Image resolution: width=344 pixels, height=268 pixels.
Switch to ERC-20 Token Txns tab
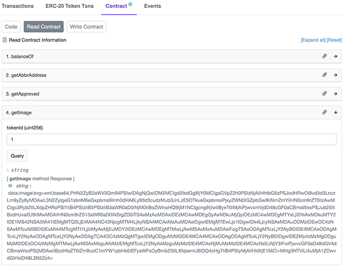pos(69,6)
